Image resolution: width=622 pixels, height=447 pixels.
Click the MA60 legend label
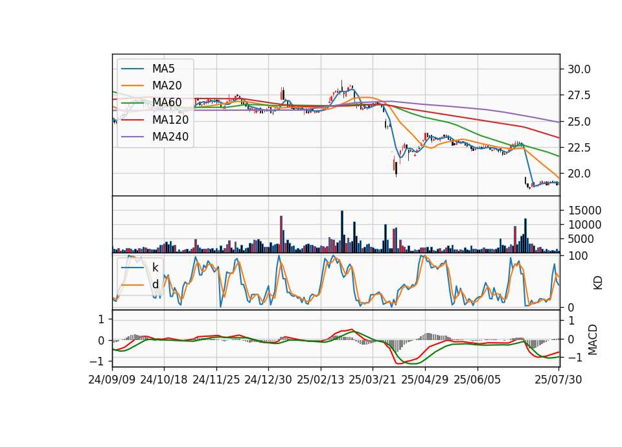point(167,102)
